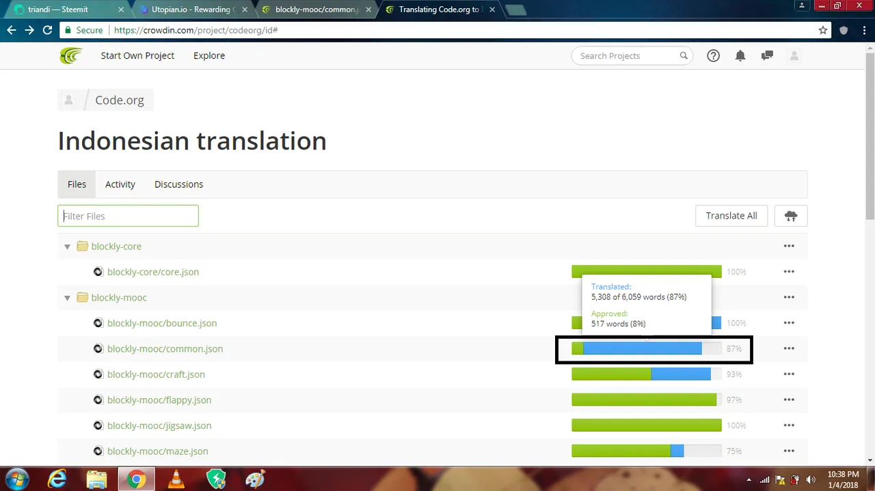Click file icon for blockly-mooc/bounce.json

pyautogui.click(x=98, y=323)
